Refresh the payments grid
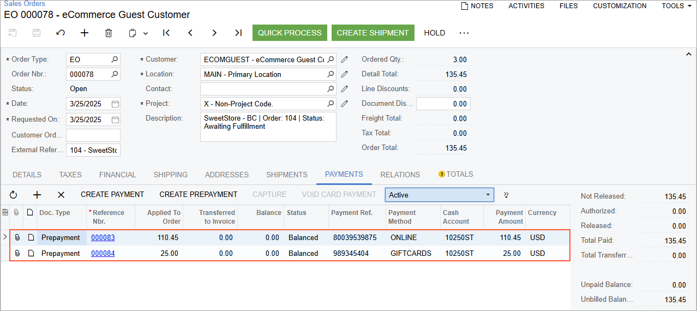Screen dimensions: 697x311 click(14, 195)
